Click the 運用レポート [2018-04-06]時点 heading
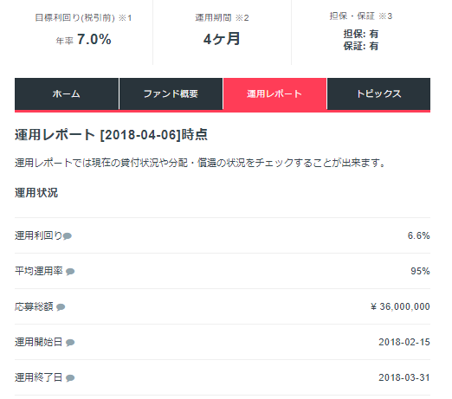Image resolution: width=452 pixels, height=399 pixels. pyautogui.click(x=111, y=135)
